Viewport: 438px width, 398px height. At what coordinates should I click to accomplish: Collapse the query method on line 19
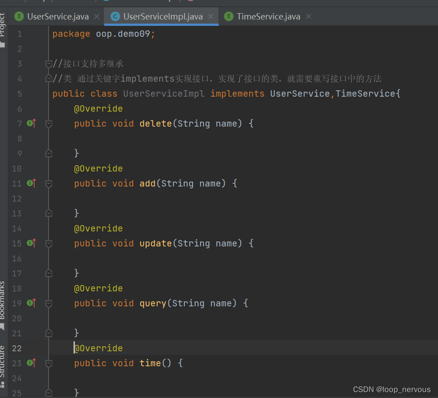click(49, 303)
